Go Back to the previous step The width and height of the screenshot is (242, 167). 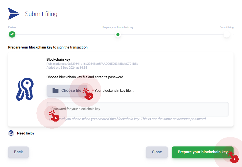click(x=18, y=152)
